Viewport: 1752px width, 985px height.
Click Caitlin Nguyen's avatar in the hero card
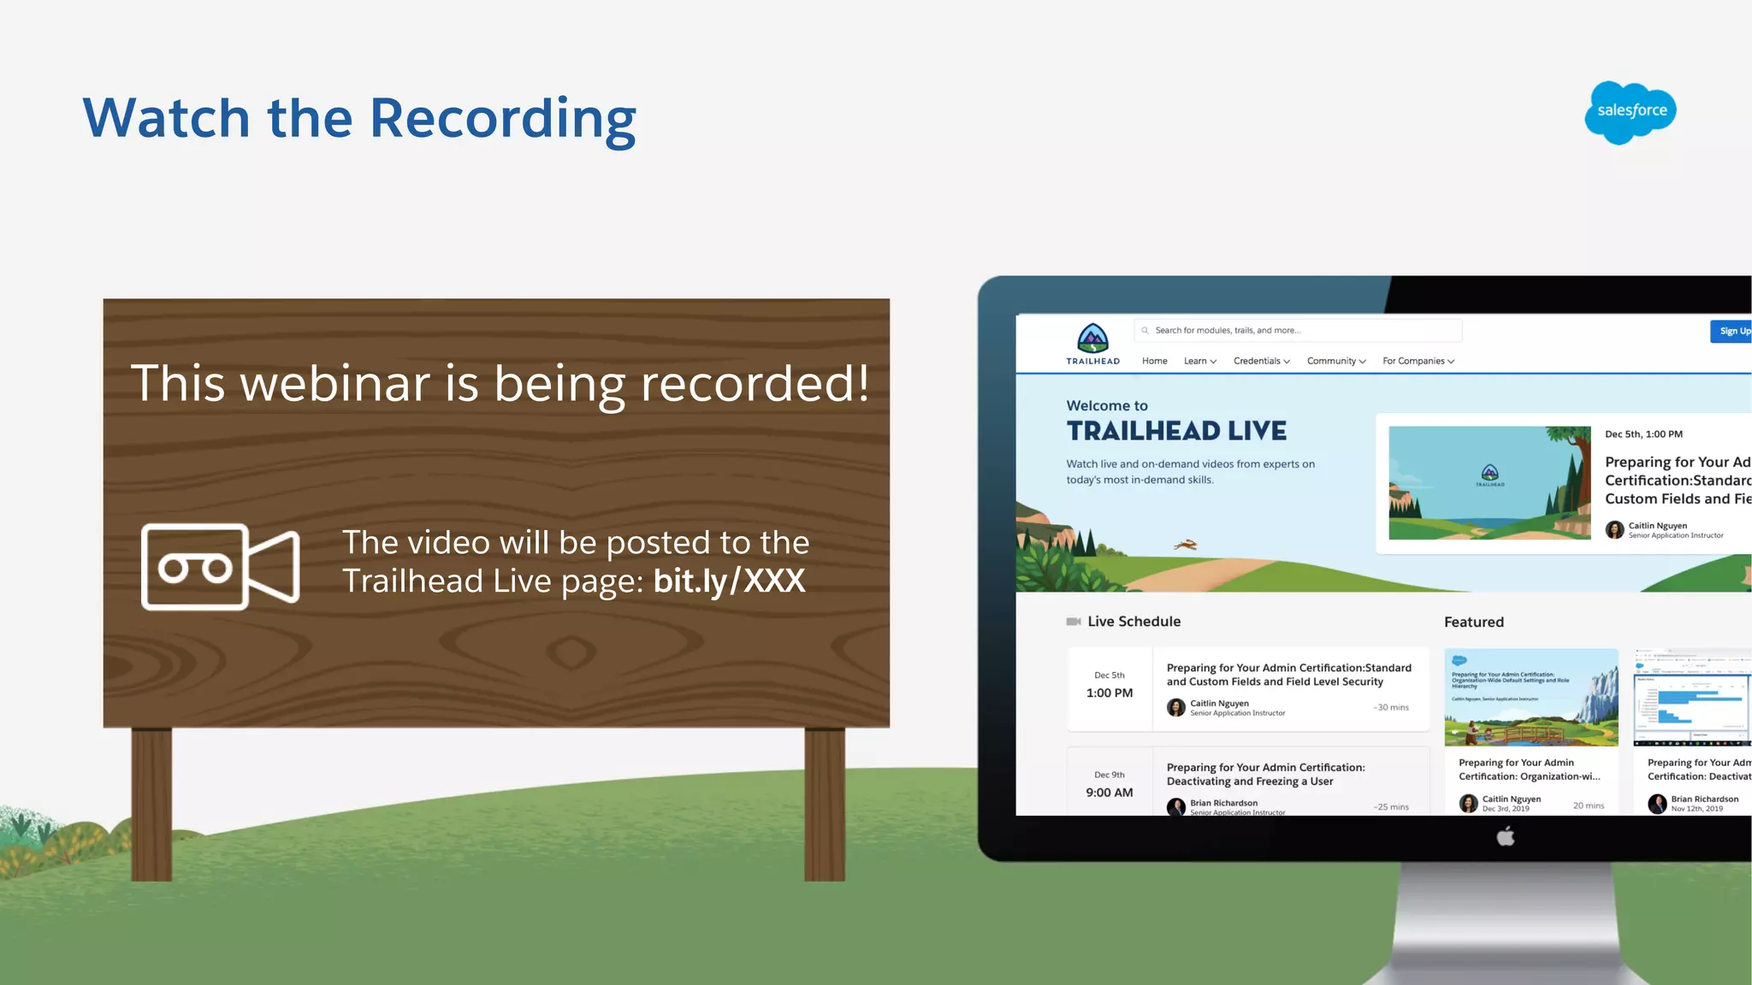(x=1614, y=530)
